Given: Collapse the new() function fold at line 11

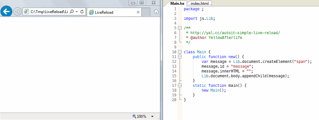Looking at the screenshot, I should coord(180,57).
